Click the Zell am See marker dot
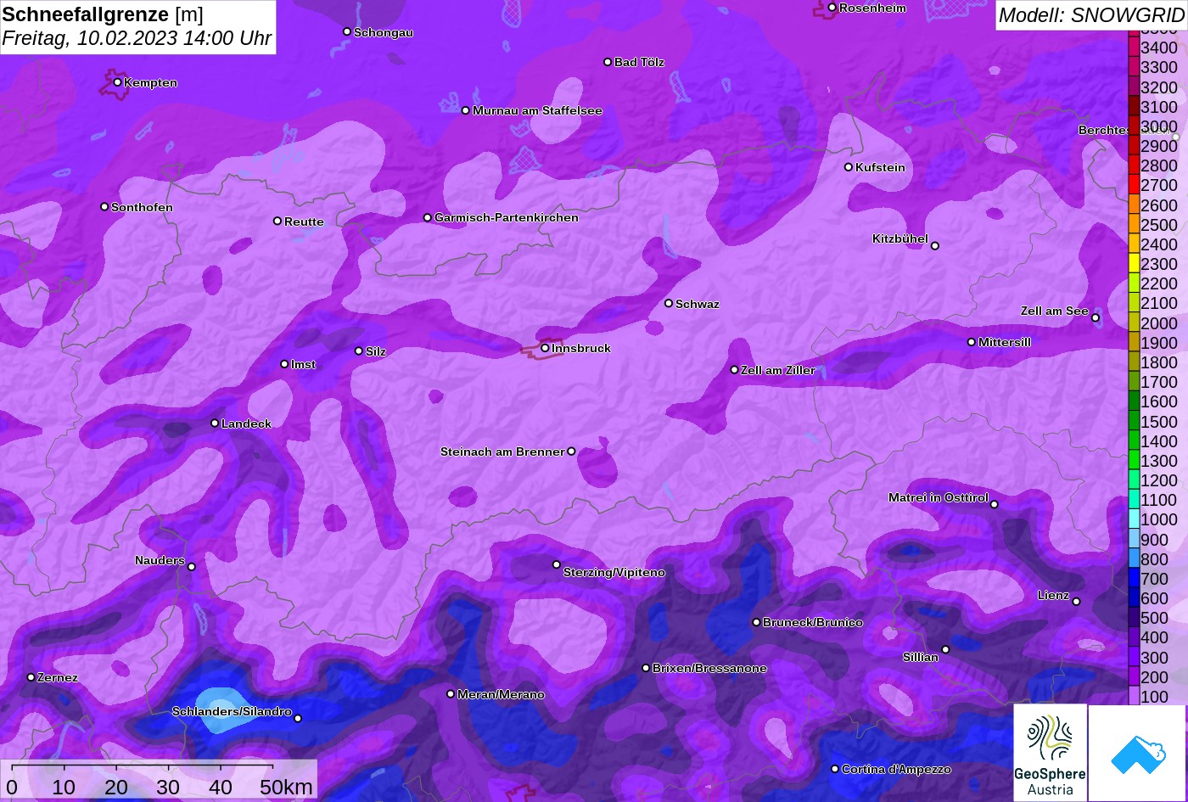 pyautogui.click(x=1096, y=318)
